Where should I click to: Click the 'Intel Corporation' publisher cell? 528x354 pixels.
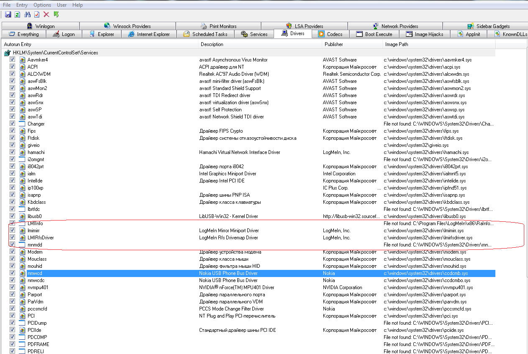(339, 174)
